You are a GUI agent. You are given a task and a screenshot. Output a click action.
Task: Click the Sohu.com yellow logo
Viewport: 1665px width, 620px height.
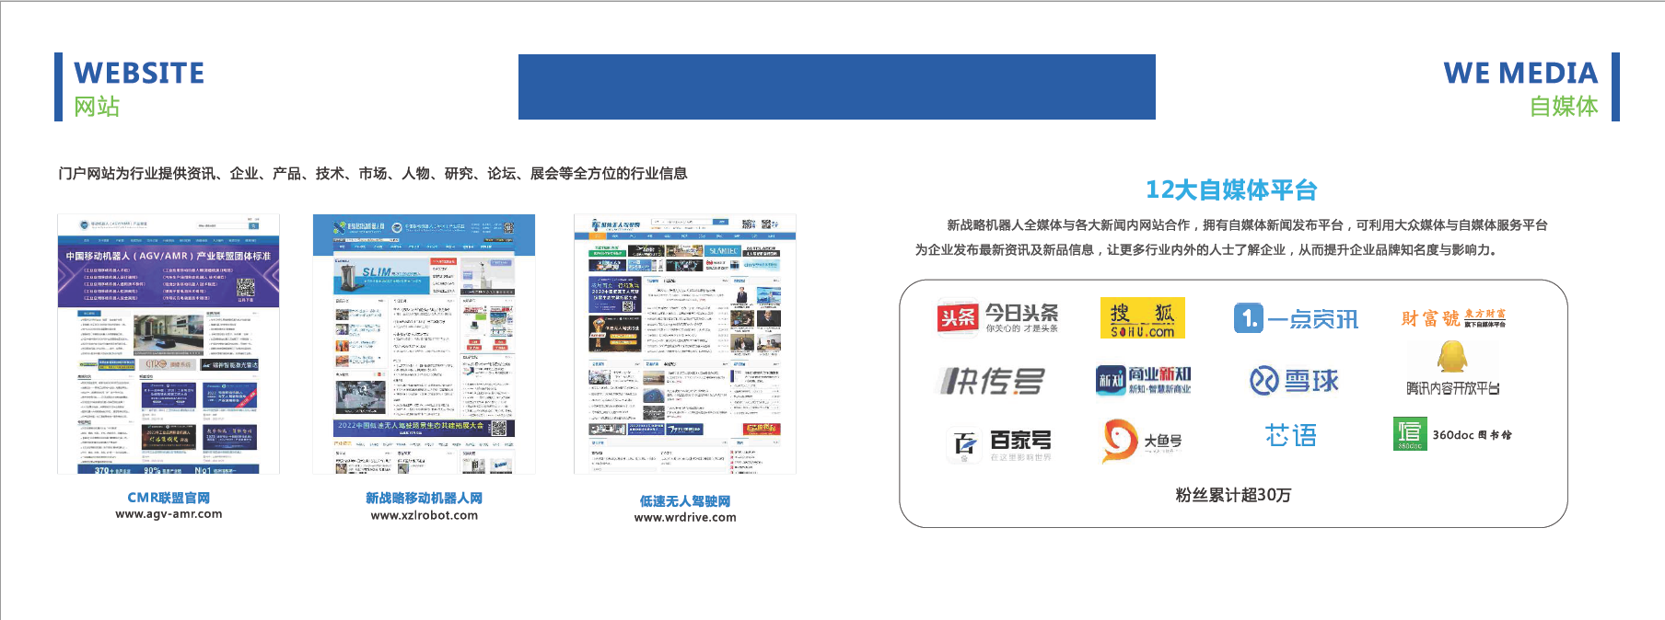[x=1142, y=318]
